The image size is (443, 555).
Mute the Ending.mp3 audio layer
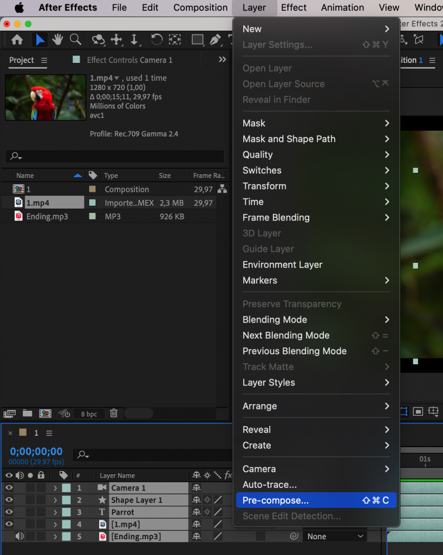[x=21, y=537]
